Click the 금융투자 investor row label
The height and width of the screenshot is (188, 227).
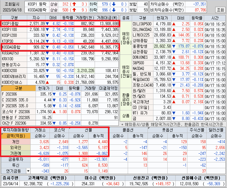pyautogui.click(x=16, y=159)
